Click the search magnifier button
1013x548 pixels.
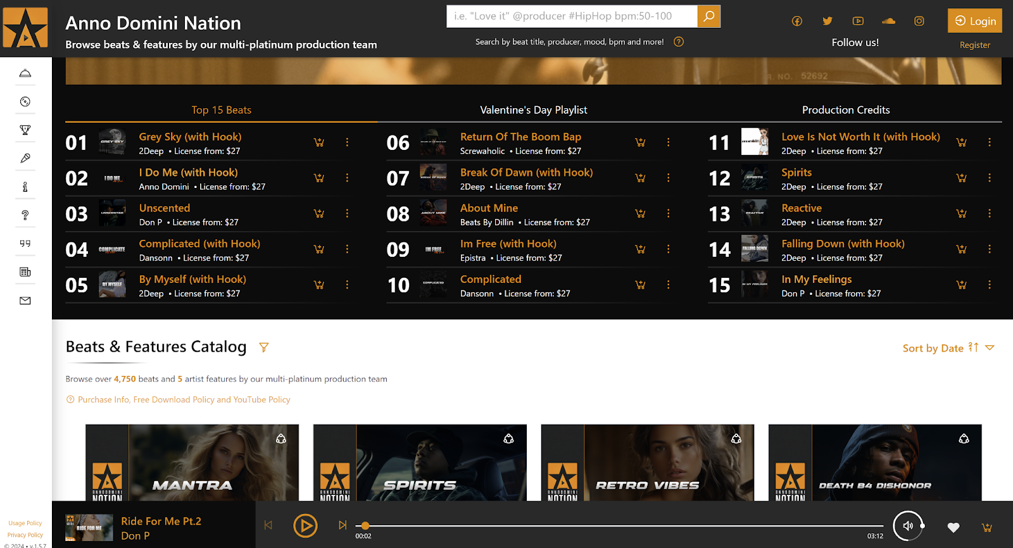(709, 16)
